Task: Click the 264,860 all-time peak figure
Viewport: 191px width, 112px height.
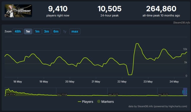Action: coord(161,9)
